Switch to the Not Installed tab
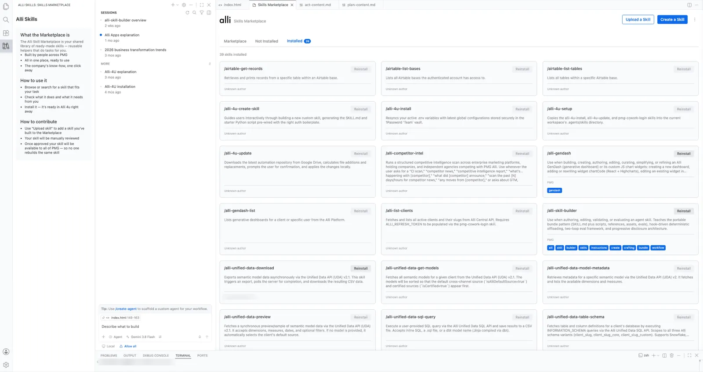Screen dimensions: 703x372 [267, 41]
